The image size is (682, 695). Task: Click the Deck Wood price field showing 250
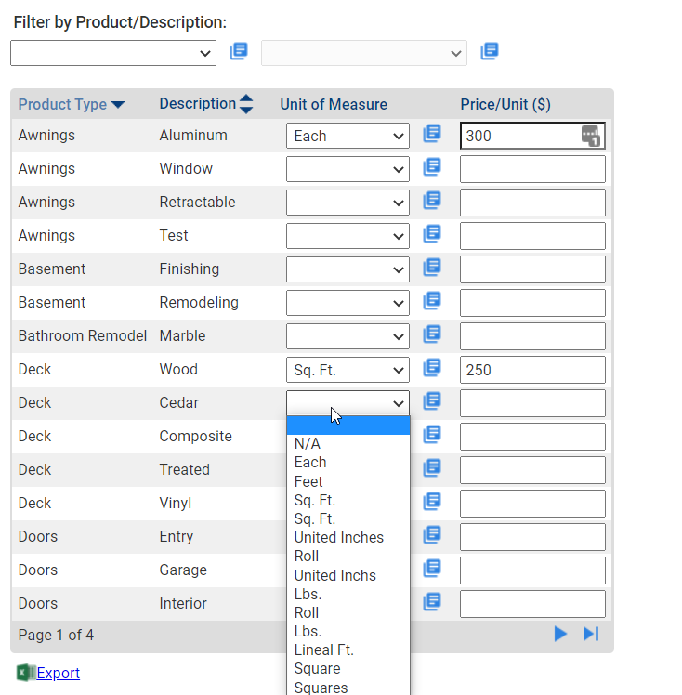tap(532, 370)
